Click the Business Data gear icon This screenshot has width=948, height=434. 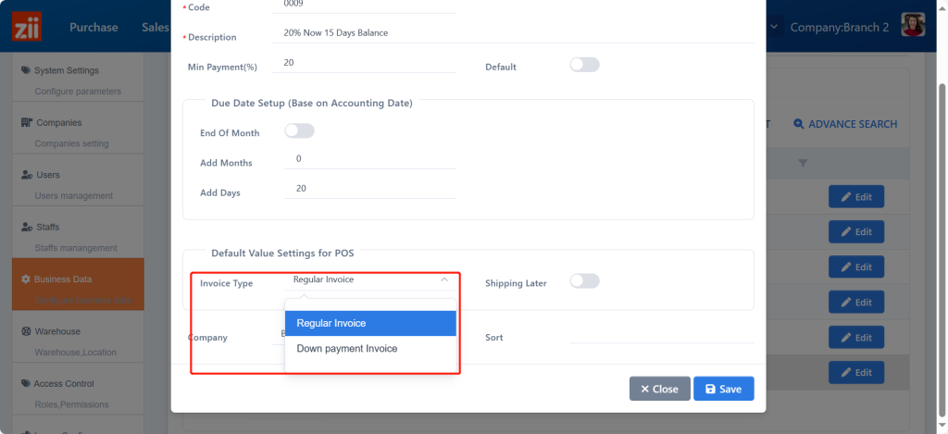pos(26,279)
